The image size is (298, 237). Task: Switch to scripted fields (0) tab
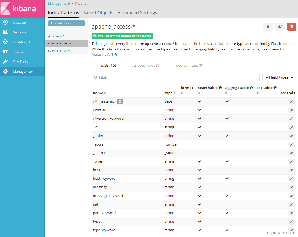(x=146, y=66)
